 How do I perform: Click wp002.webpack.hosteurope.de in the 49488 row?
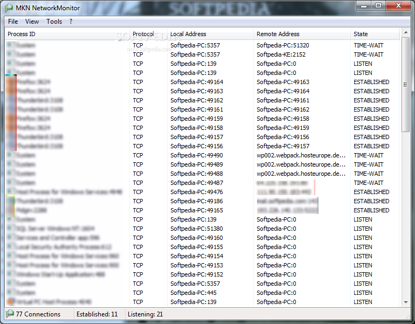(301, 174)
